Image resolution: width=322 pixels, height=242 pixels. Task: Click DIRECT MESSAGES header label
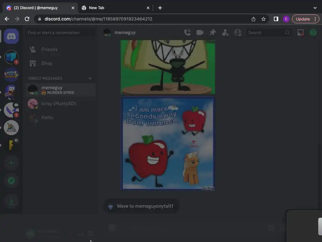(45, 78)
